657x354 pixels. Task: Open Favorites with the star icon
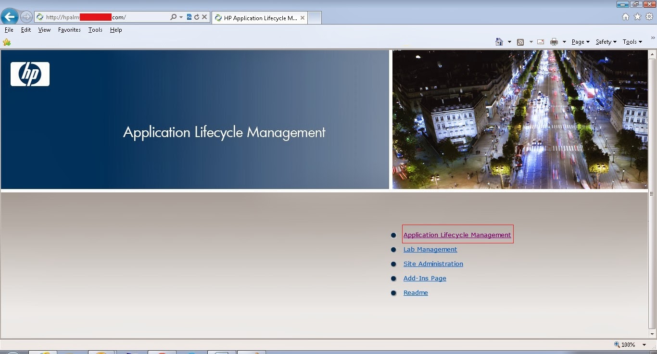[637, 16]
